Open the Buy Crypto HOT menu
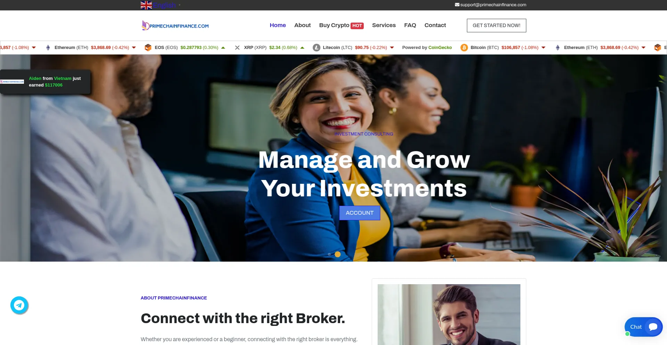The image size is (667, 345). pyautogui.click(x=341, y=25)
